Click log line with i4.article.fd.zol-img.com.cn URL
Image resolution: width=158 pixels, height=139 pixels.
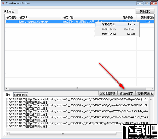tap(77, 99)
